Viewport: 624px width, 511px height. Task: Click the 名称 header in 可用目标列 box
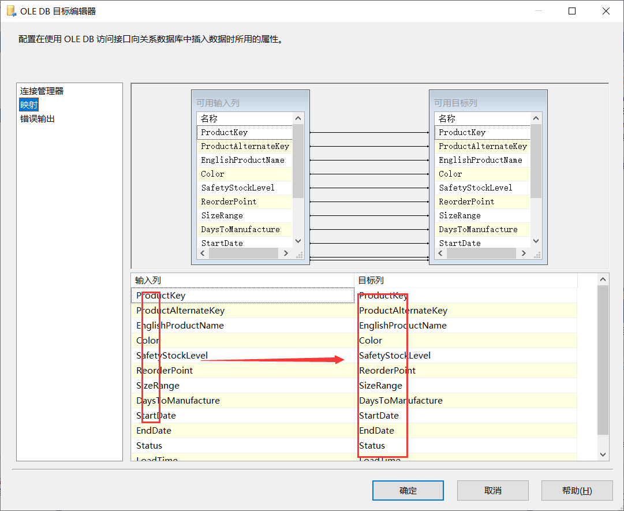(483, 118)
